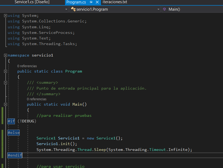
Task: Click the collapse box beside Main() method
Action: [x=5, y=104]
